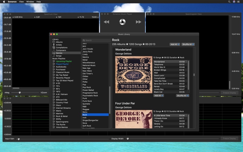Click Add All button beside Rock header
The height and width of the screenshot is (152, 243).
(175, 44)
